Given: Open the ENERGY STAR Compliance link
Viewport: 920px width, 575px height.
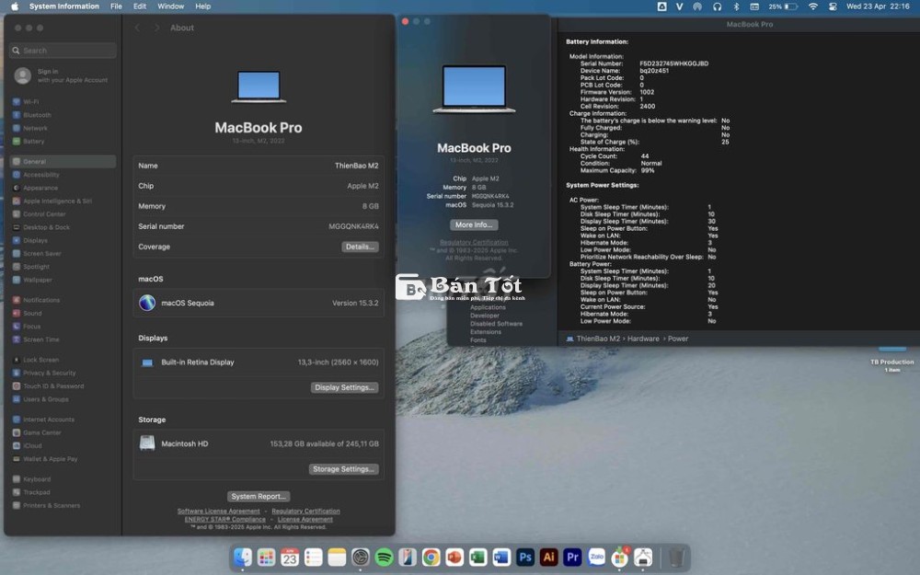Looking at the screenshot, I should [x=225, y=519].
